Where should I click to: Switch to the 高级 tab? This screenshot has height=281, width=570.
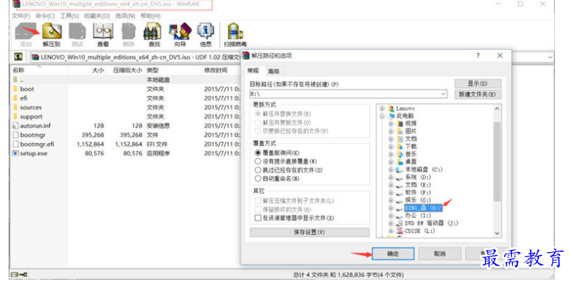click(273, 71)
